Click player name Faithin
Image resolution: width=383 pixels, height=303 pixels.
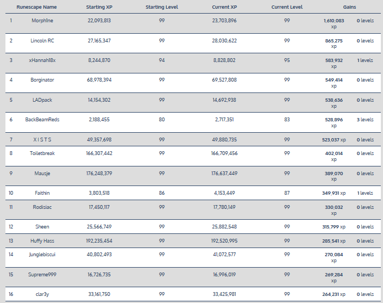pos(42,193)
